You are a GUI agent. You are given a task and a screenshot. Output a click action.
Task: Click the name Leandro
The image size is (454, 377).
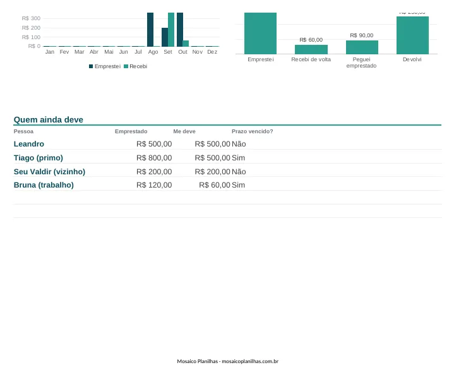(x=29, y=144)
